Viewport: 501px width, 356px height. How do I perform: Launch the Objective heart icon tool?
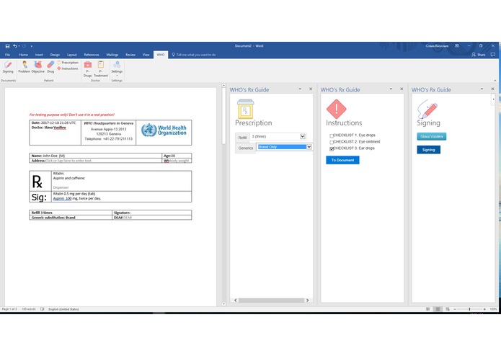(38, 67)
